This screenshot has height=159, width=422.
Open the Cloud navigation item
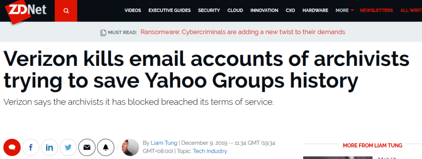[x=235, y=11]
